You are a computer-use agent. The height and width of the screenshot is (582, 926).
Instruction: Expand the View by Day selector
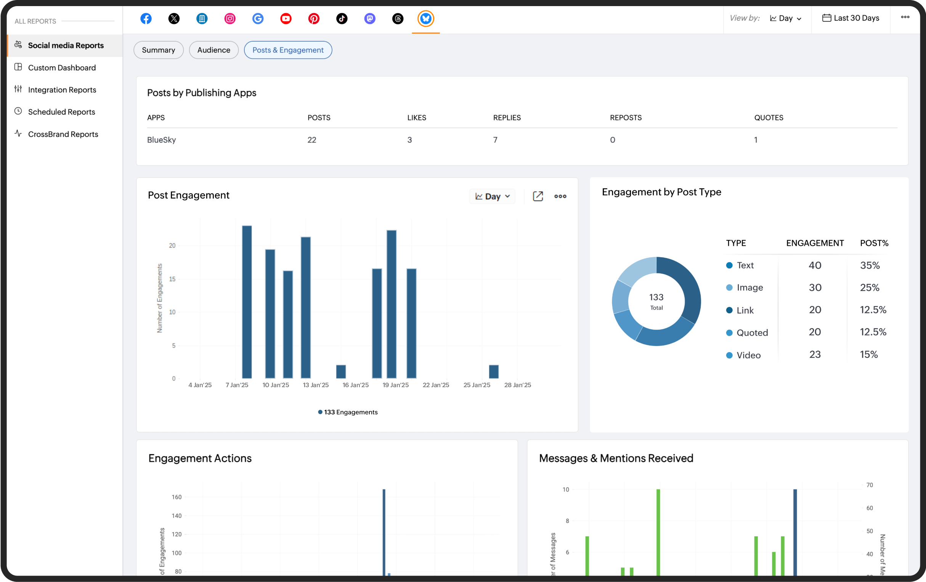pos(786,18)
